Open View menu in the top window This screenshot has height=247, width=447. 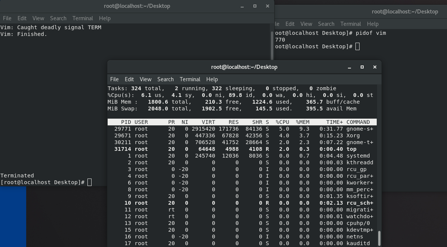click(145, 79)
